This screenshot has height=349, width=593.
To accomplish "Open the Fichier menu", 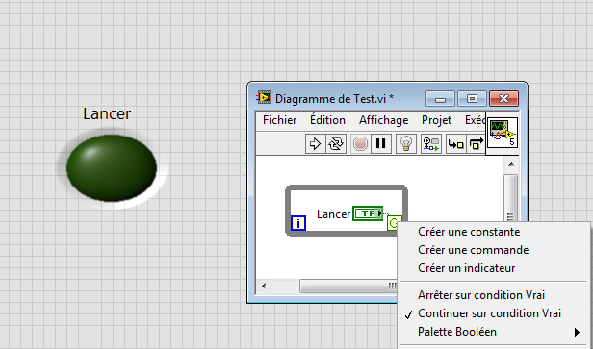I will click(x=279, y=120).
